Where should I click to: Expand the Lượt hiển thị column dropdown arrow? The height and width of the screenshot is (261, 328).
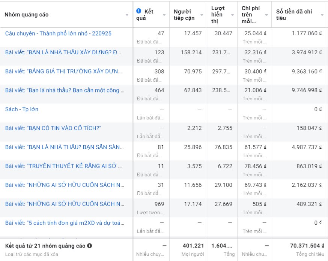pos(232,15)
